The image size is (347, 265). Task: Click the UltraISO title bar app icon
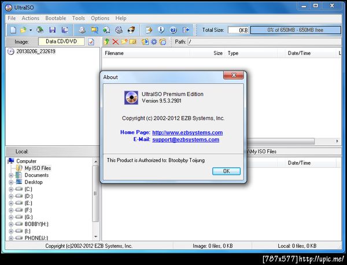[9, 8]
